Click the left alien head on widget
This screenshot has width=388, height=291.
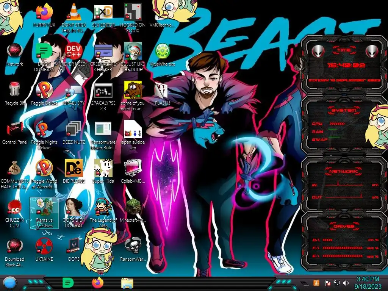tap(318, 52)
